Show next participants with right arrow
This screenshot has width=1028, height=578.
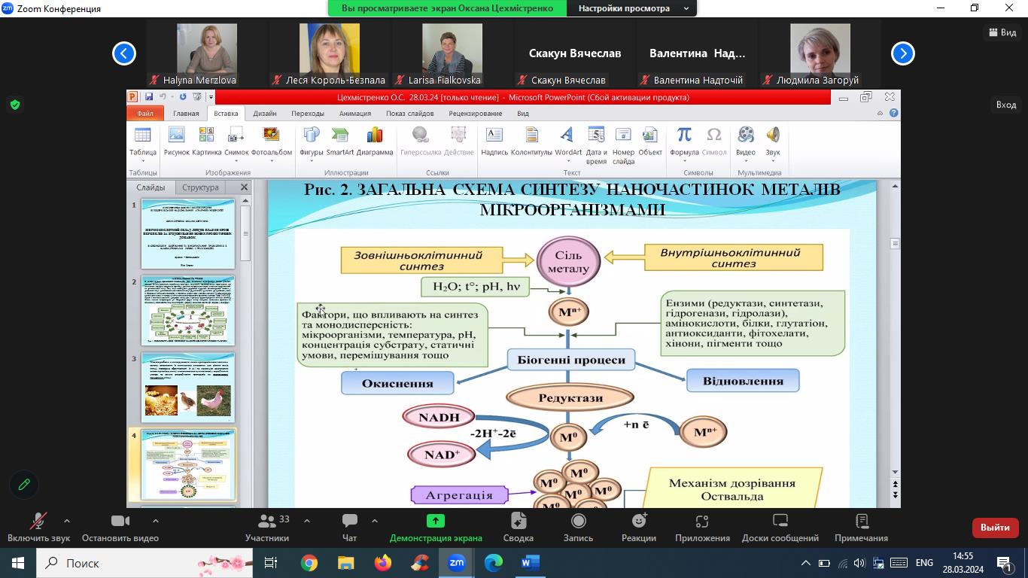(902, 53)
